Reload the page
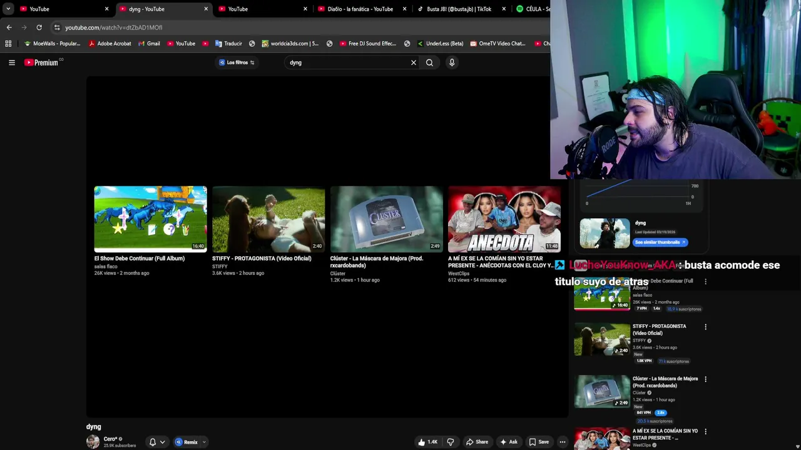Image resolution: width=801 pixels, height=450 pixels. click(x=39, y=27)
